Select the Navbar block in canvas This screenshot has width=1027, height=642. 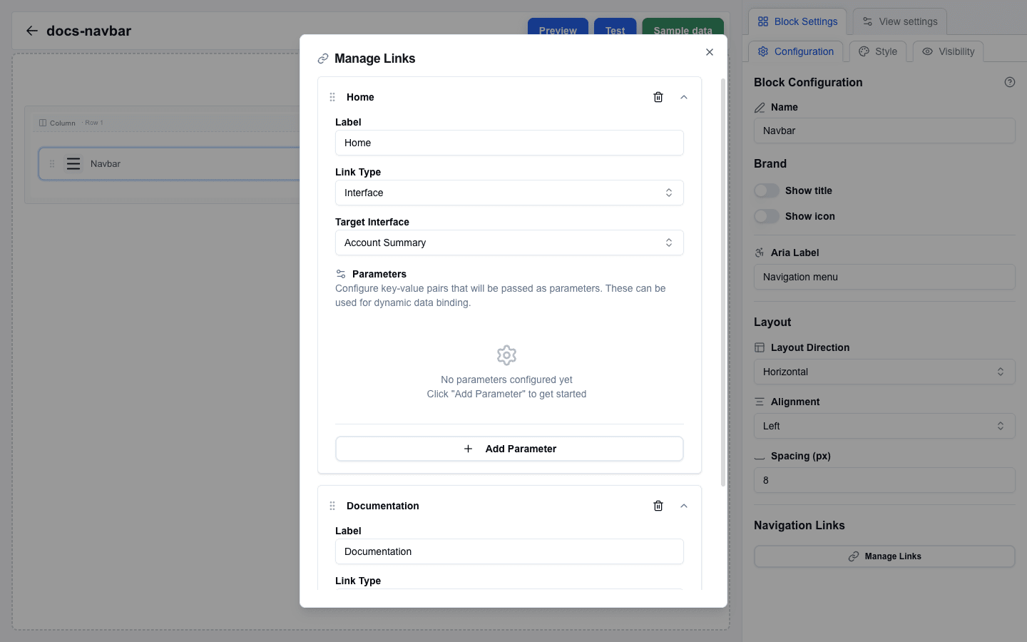click(x=170, y=163)
